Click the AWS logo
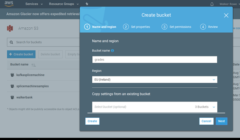This screenshot has height=140, width=240. pos(9,4)
